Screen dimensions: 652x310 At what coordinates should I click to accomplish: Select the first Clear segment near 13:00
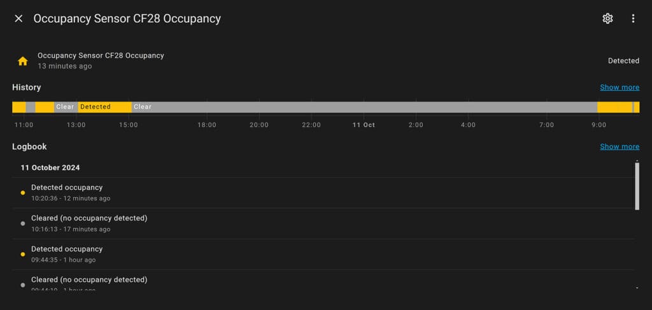pos(66,107)
